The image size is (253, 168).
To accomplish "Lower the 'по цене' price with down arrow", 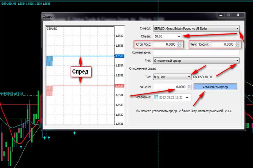I will (x=189, y=88).
